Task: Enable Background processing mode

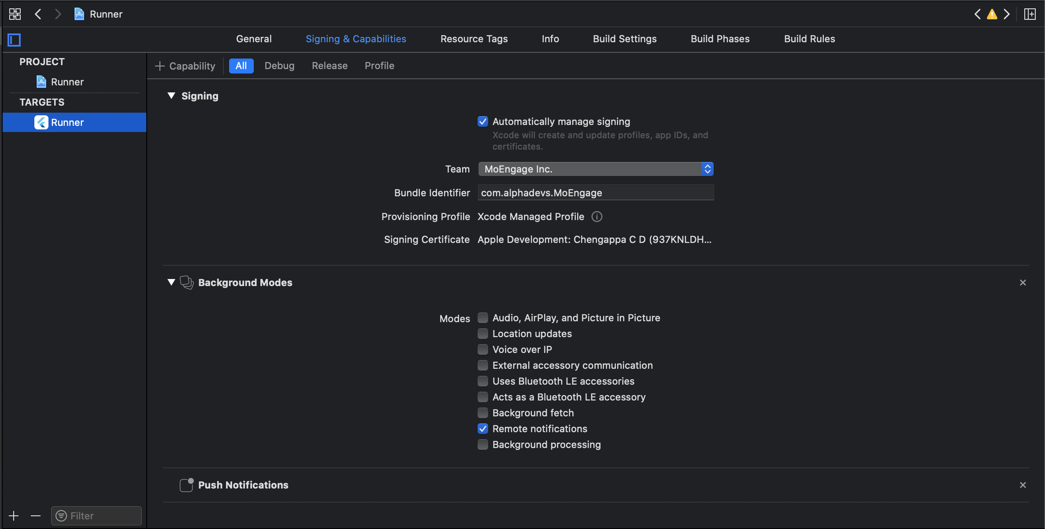Action: pyautogui.click(x=483, y=445)
